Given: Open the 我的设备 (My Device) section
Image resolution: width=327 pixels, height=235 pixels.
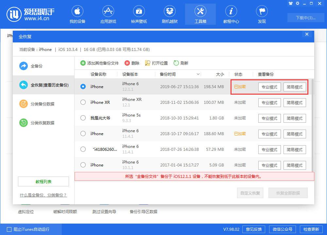Looking at the screenshot, I should [x=77, y=14].
